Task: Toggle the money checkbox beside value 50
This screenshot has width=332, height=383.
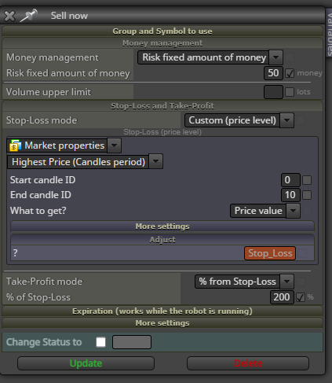Action: (290, 73)
